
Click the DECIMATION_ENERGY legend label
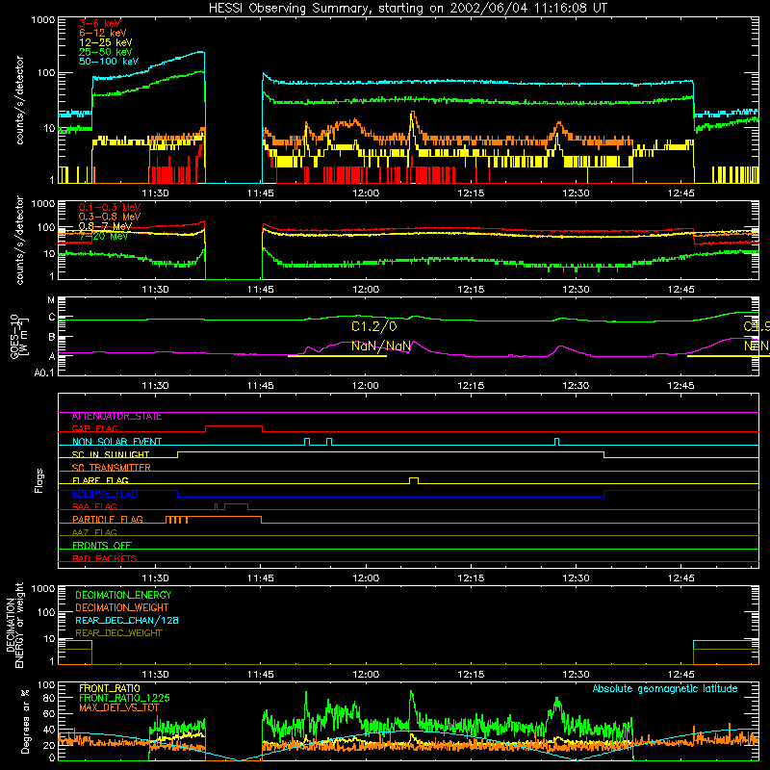[123, 595]
